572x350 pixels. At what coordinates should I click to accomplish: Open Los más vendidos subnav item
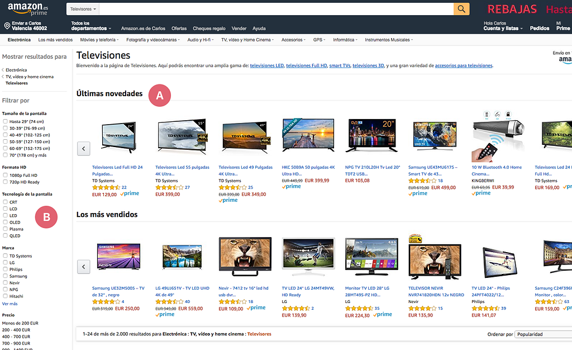55,40
